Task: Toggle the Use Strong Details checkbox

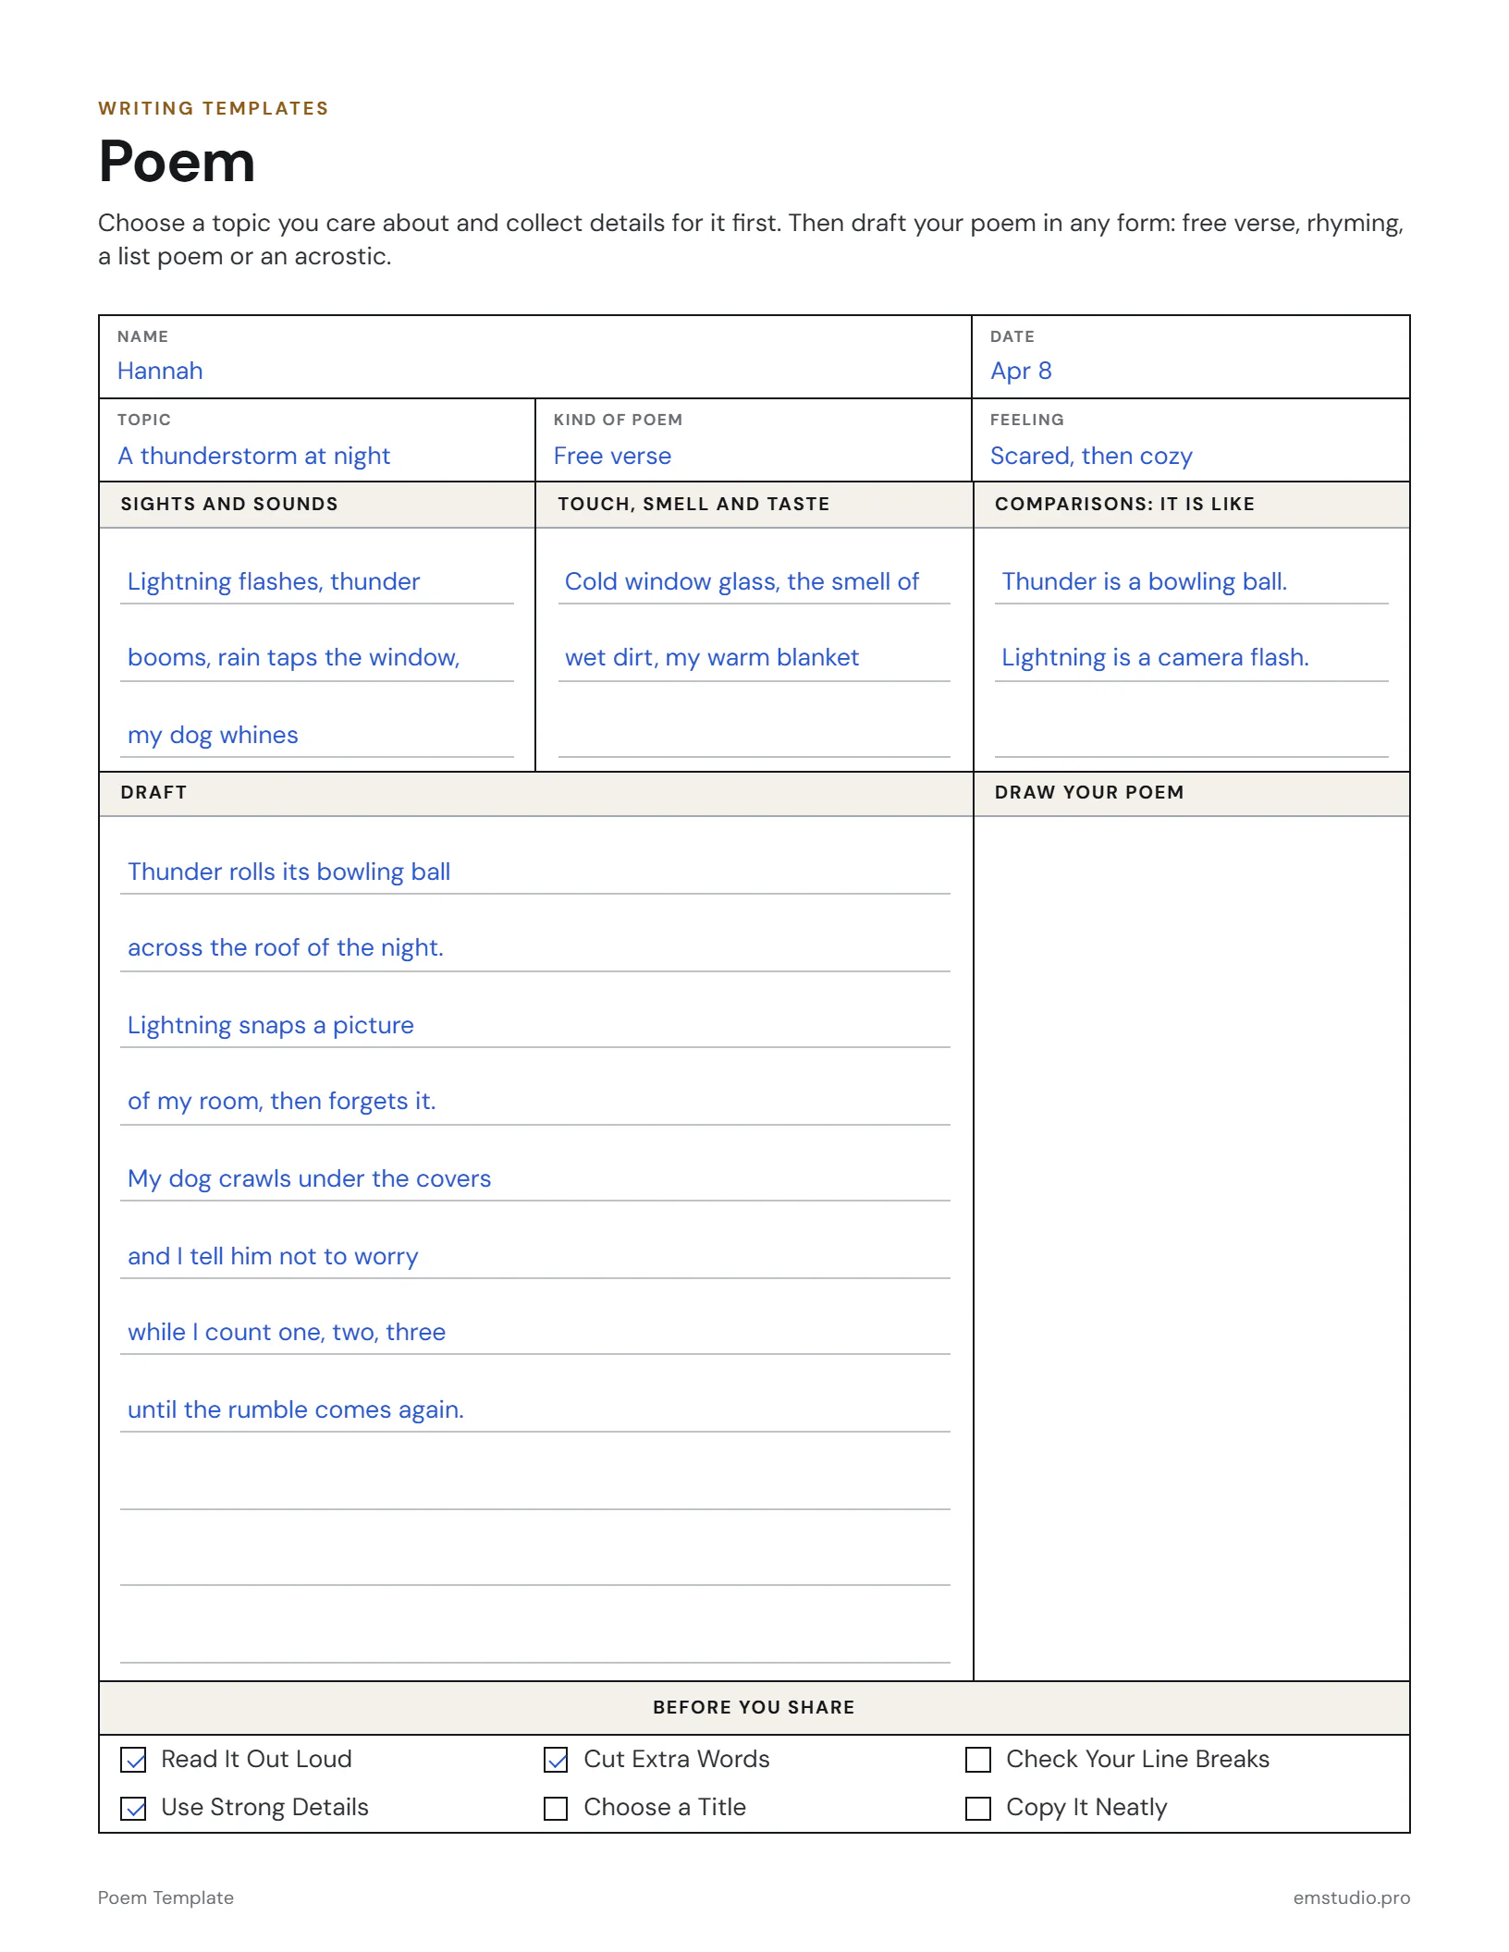Action: tap(133, 1808)
